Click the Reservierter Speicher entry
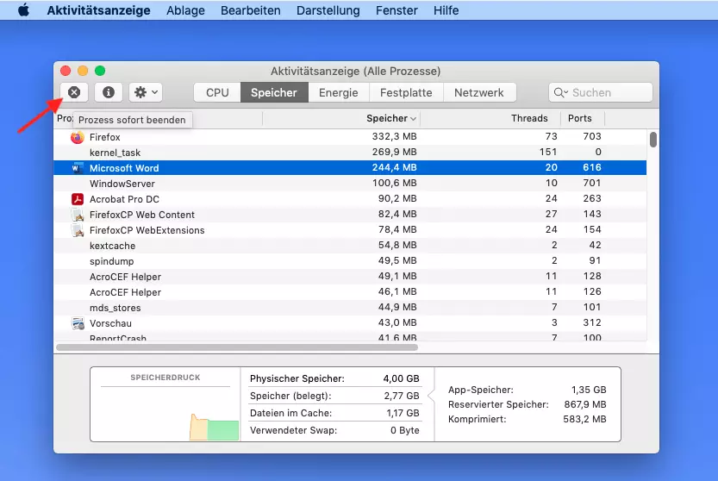This screenshot has height=481, width=718. (x=527, y=404)
